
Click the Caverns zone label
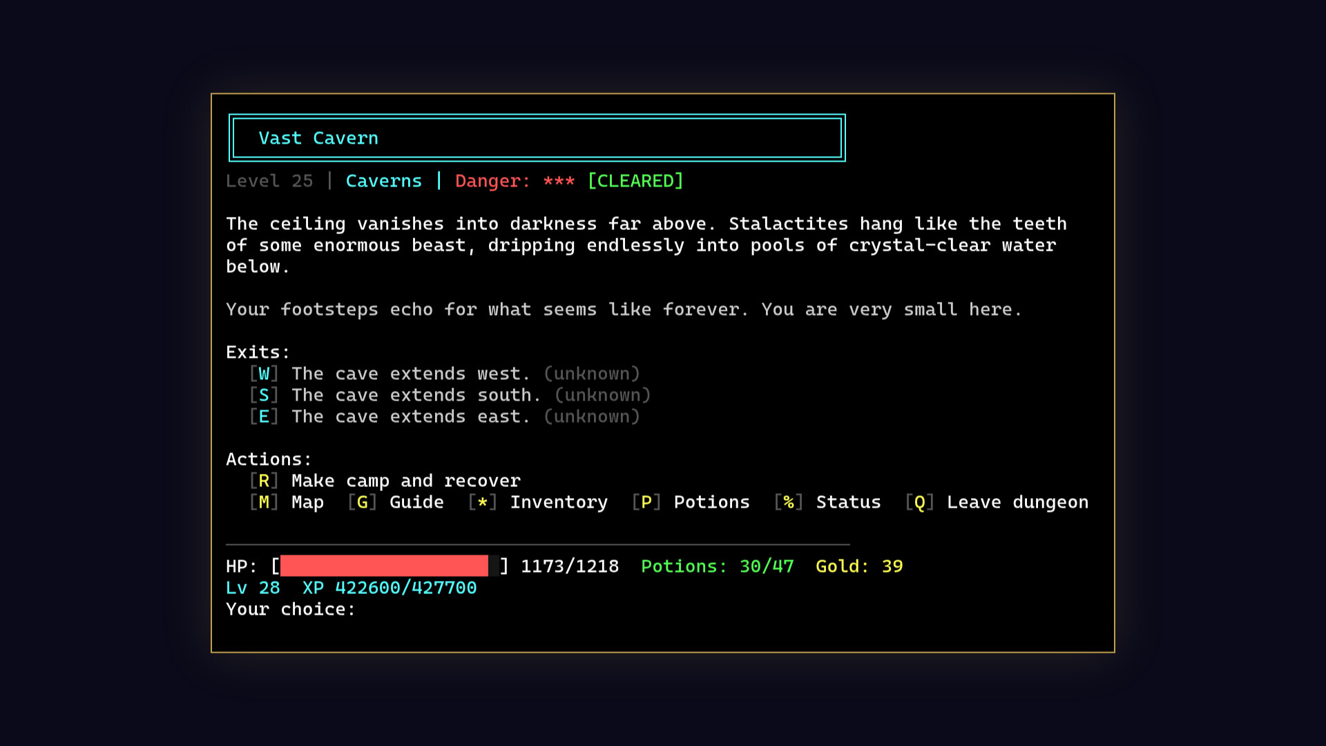[x=384, y=181]
